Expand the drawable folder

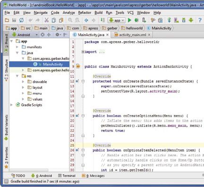(23, 82)
